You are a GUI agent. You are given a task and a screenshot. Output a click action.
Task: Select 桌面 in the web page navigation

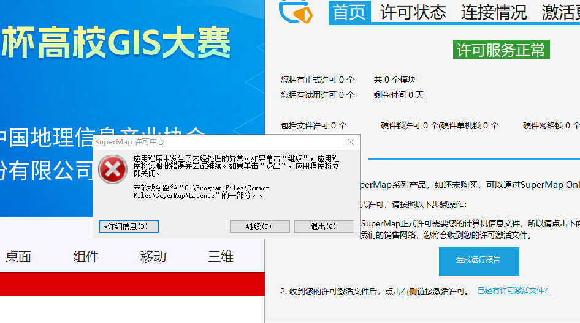click(x=18, y=256)
